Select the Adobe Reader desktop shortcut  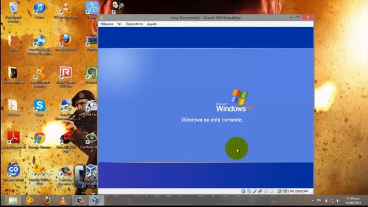(14, 140)
